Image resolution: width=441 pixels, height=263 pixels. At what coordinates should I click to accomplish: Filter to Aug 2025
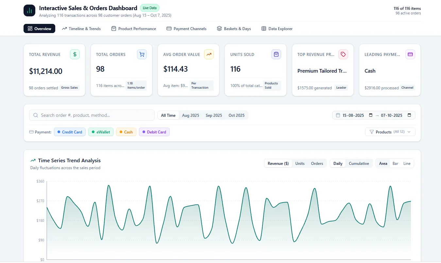coord(191,115)
